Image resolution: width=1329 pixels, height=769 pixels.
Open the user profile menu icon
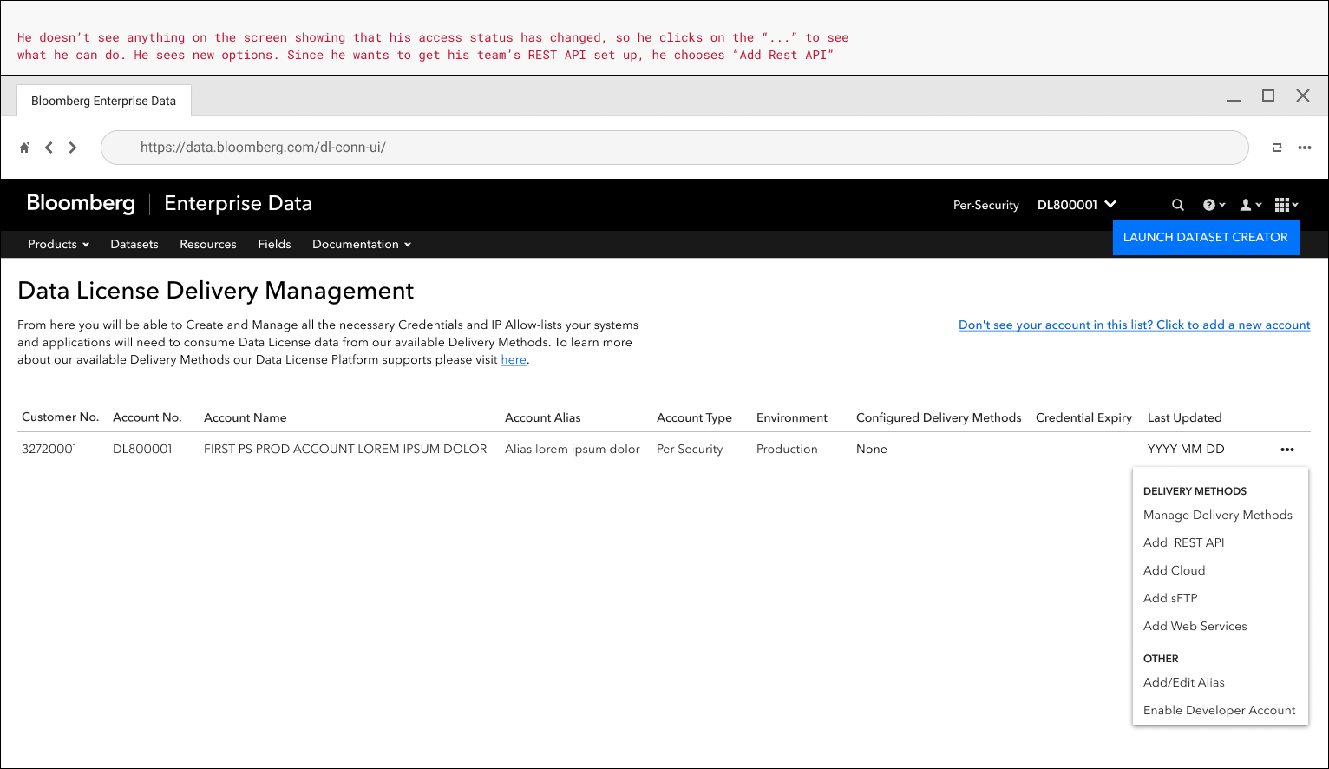pos(1251,205)
